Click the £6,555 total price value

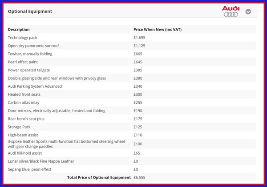[x=139, y=177]
